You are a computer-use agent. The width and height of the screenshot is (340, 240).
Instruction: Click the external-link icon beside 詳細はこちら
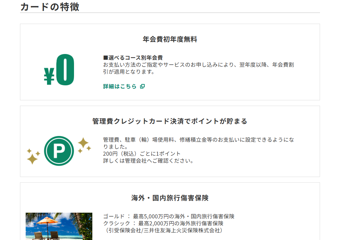coord(142,86)
